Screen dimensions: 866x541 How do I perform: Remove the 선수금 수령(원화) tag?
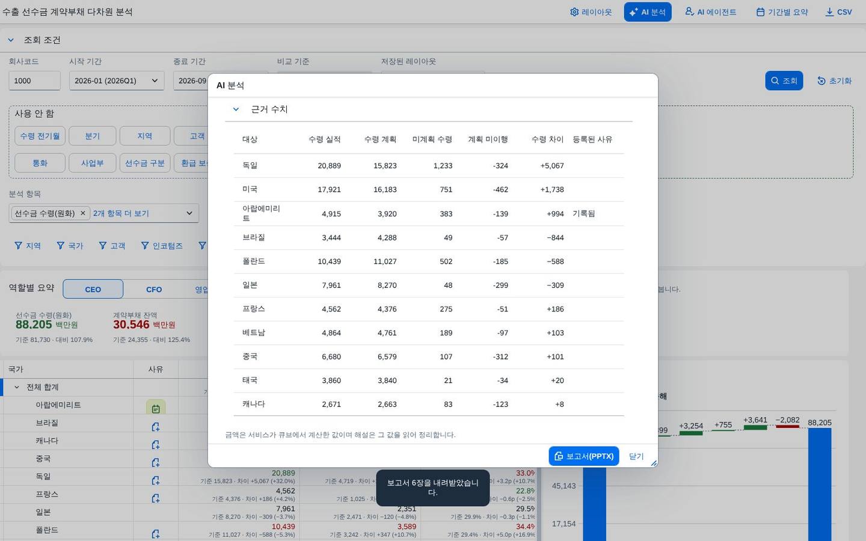point(83,213)
